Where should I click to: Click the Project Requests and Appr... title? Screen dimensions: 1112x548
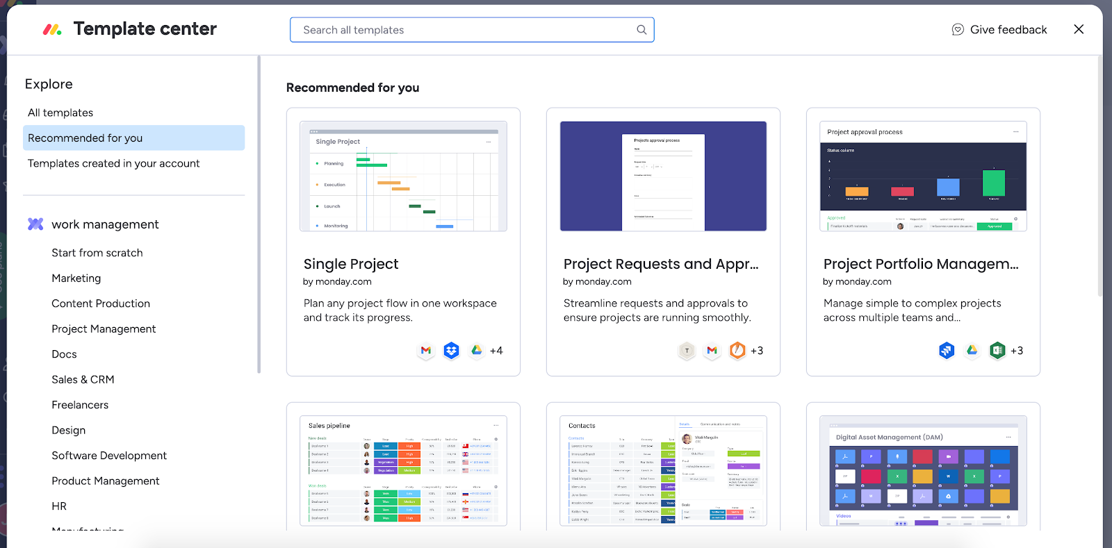click(661, 264)
